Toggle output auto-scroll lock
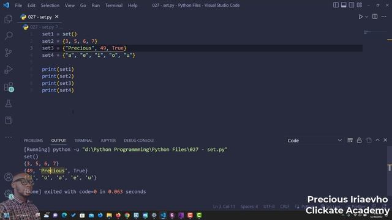Image resolution: width=392 pixels, height=220 pixels. [x=360, y=140]
